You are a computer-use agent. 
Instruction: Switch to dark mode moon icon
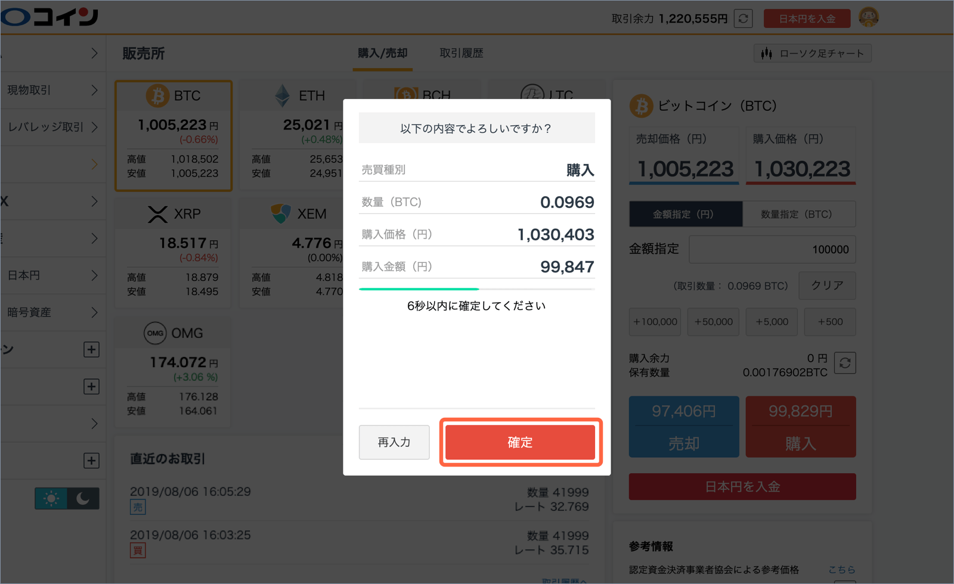click(83, 498)
